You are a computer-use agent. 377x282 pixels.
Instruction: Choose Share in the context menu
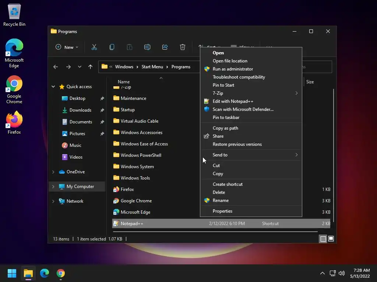251,136
